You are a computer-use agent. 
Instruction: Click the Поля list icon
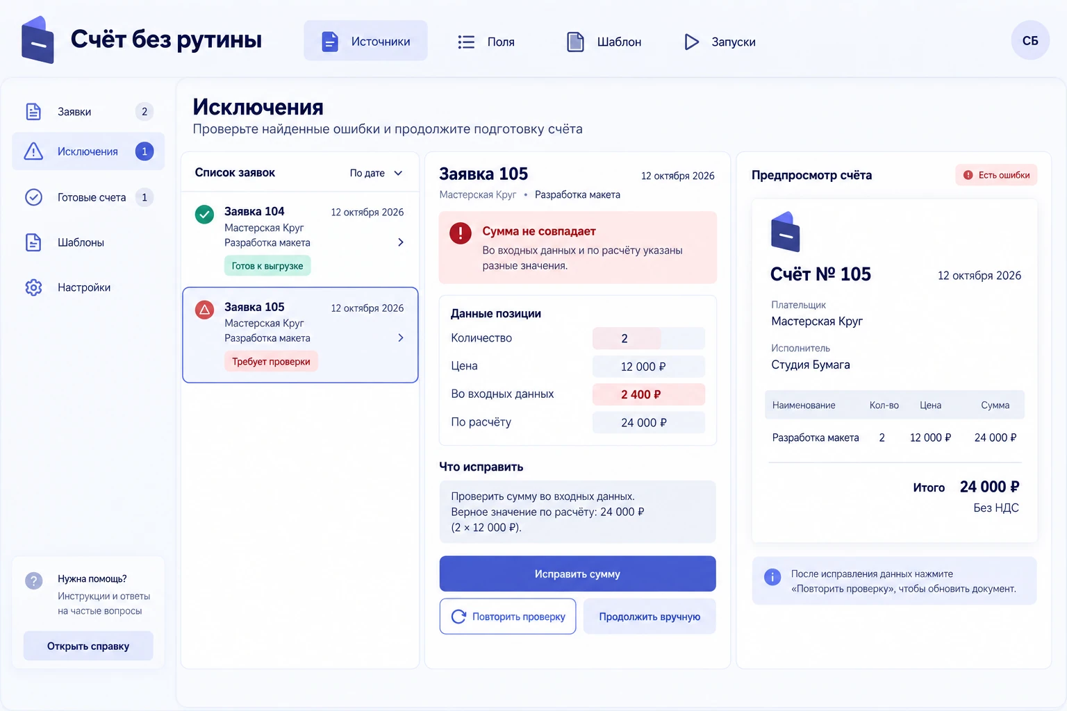[466, 42]
